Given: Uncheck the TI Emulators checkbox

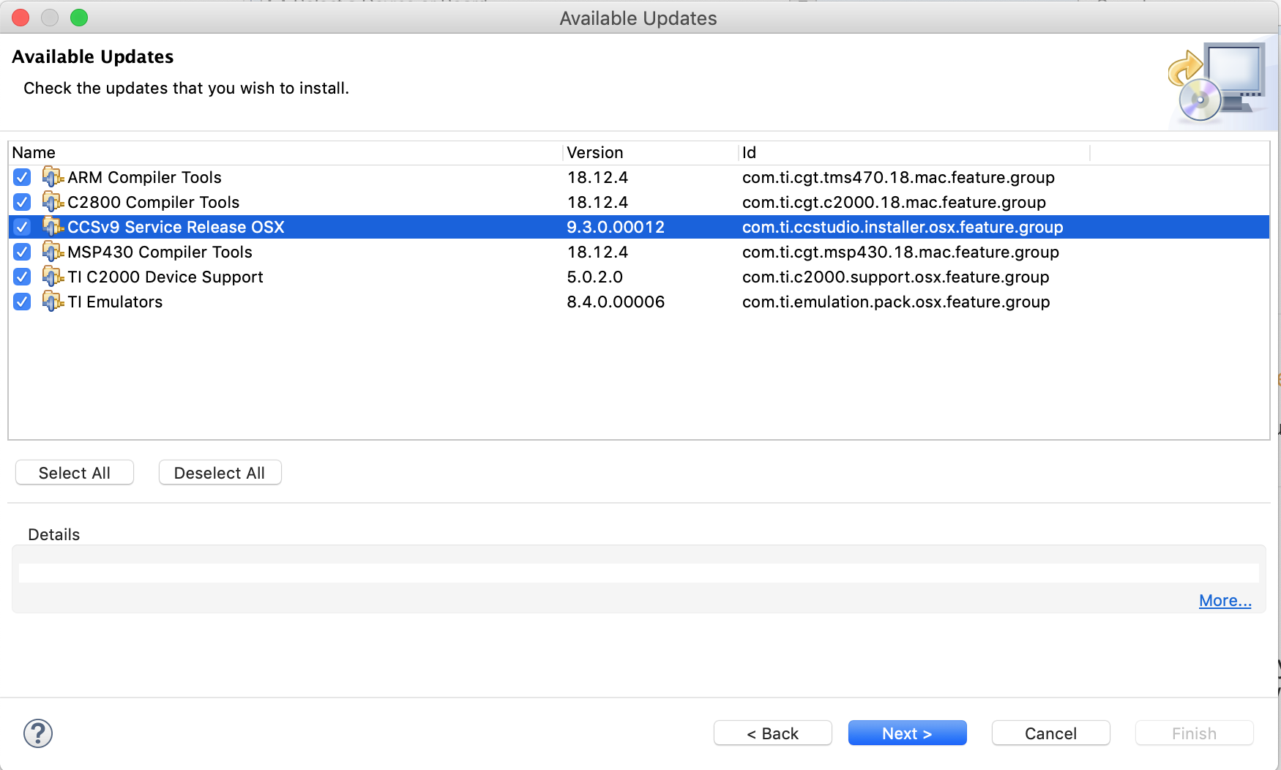Looking at the screenshot, I should (x=22, y=302).
